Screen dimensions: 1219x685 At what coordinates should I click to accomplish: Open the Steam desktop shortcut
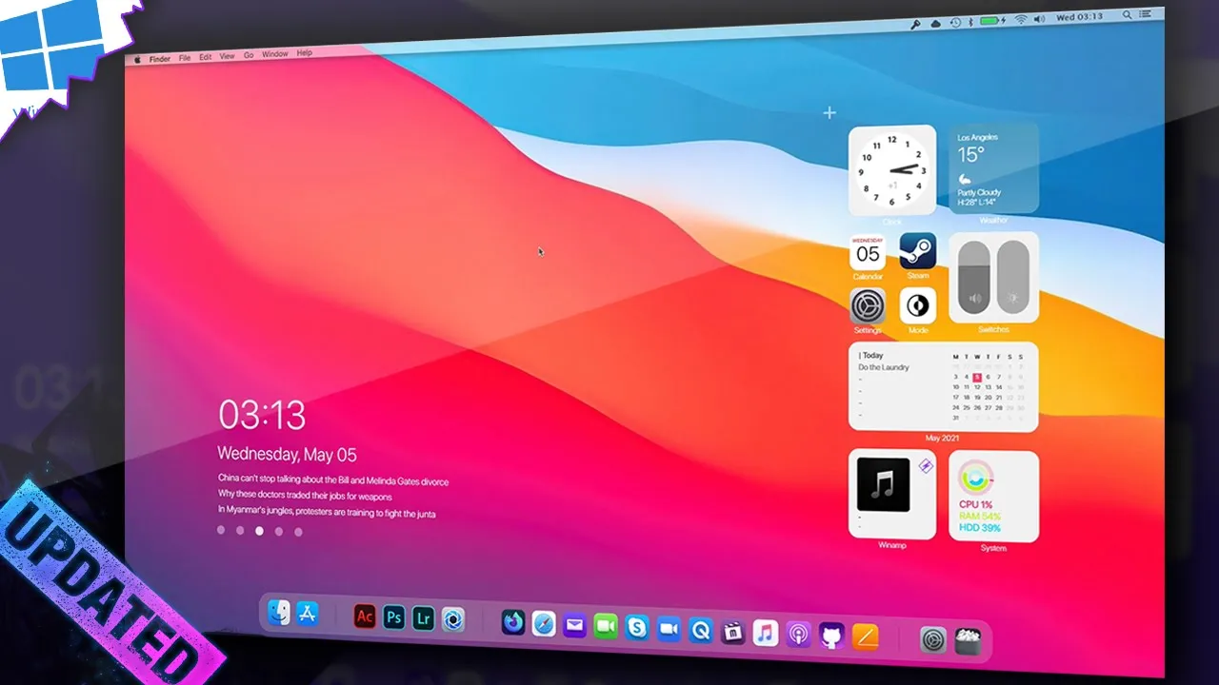tap(918, 251)
